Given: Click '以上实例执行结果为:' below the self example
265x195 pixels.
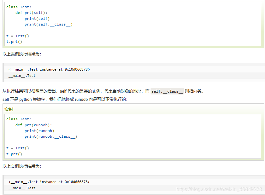Looking at the screenshot, I should point(22,54).
